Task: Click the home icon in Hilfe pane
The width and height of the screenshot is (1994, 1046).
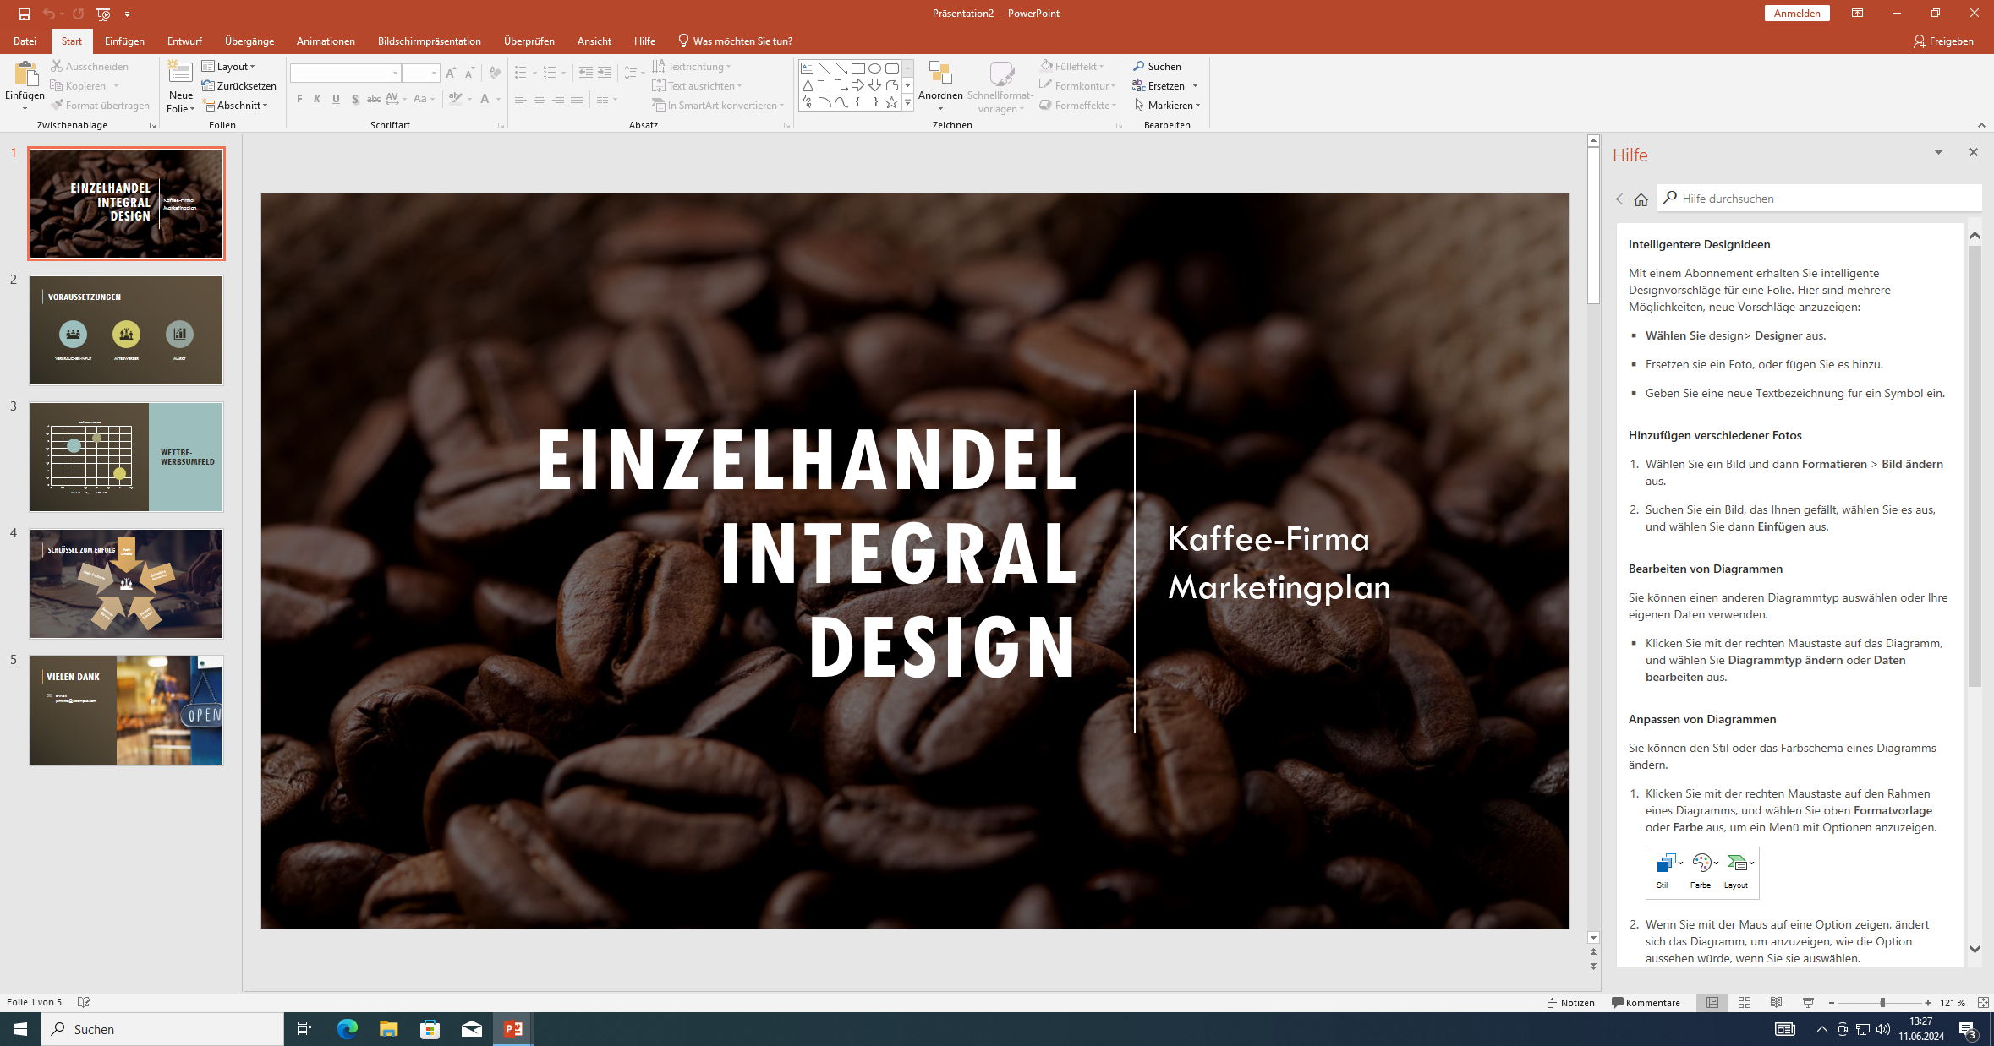Action: pos(1641,199)
